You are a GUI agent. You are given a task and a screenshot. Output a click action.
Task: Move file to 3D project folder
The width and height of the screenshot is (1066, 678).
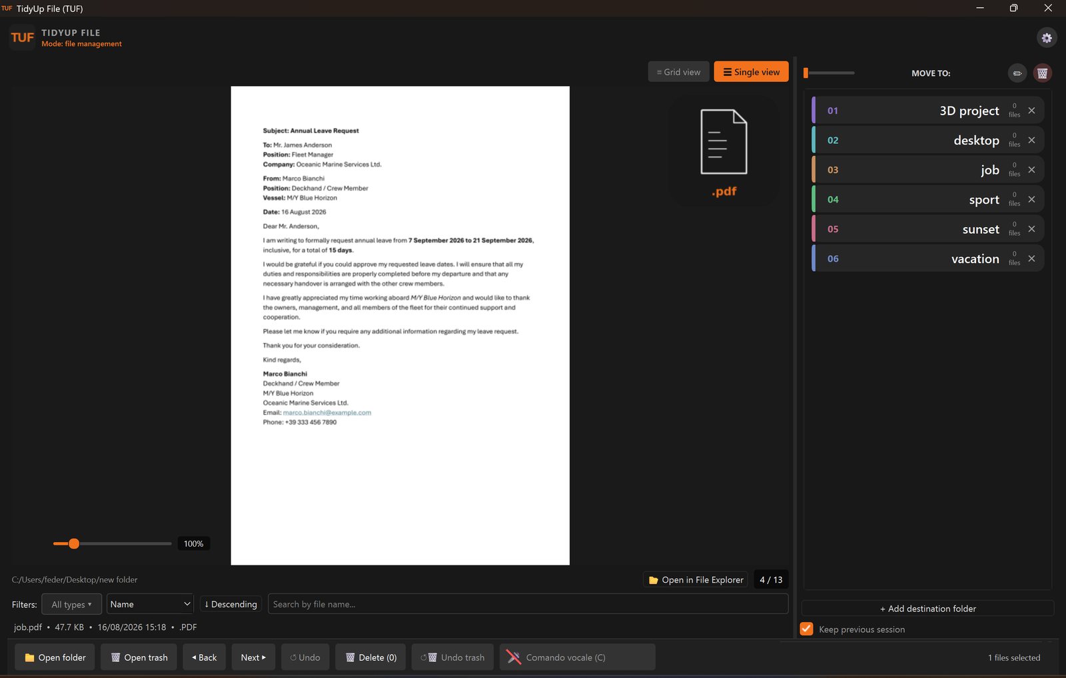pos(927,111)
